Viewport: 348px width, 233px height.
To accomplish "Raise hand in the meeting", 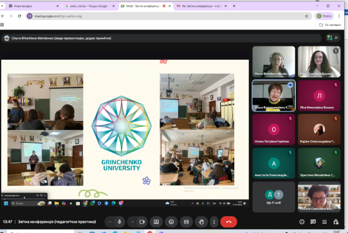I will pos(201,221).
